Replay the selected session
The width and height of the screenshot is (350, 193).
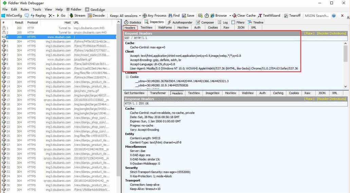coord(38,16)
